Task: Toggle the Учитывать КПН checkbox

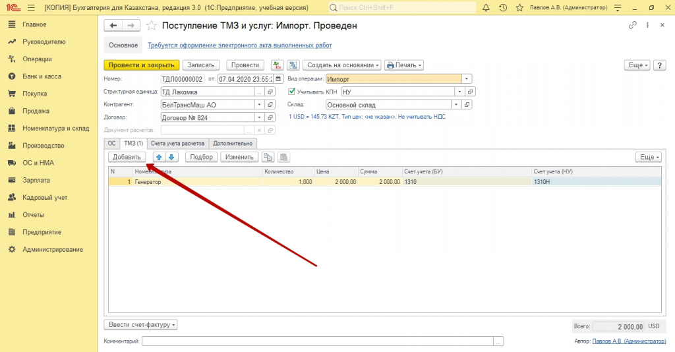Action: point(291,91)
